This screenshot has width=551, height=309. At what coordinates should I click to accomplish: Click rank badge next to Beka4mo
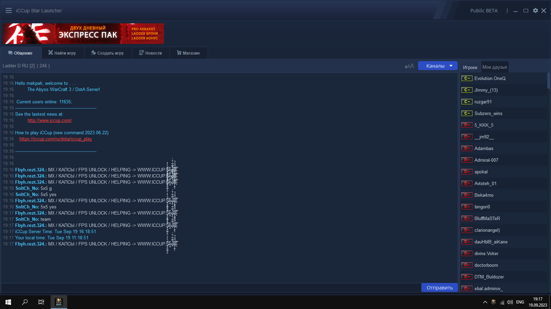(467, 195)
